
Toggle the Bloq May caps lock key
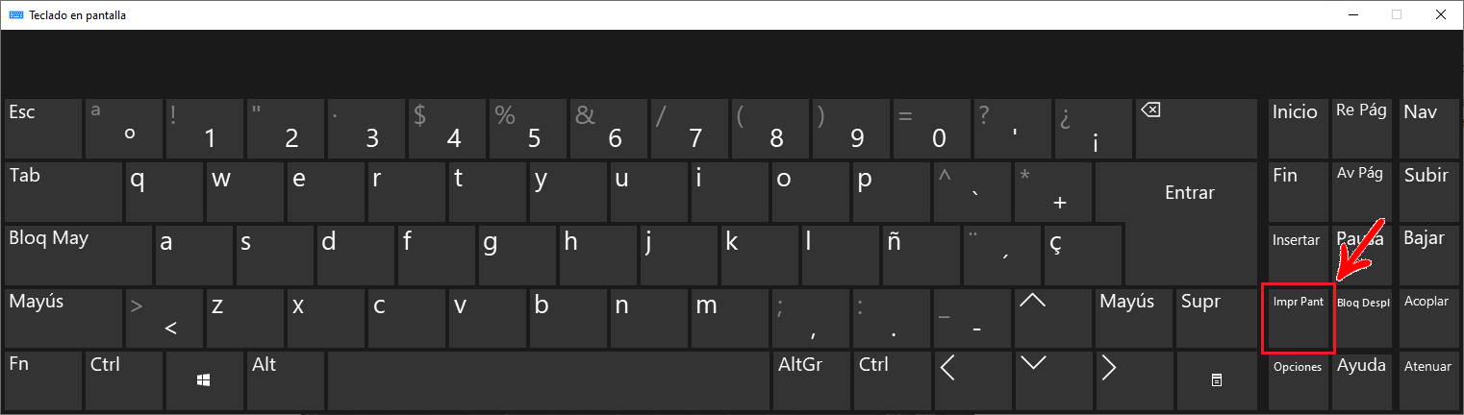(78, 254)
